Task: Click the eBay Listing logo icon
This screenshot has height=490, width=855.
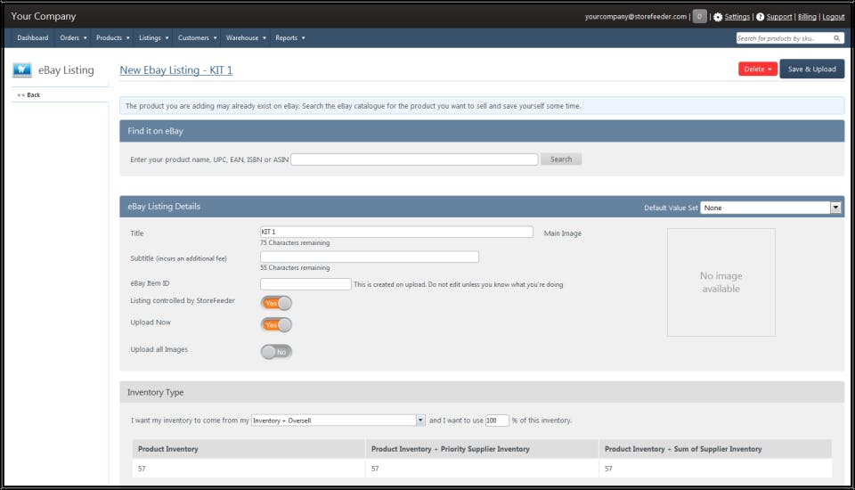Action: [x=22, y=69]
